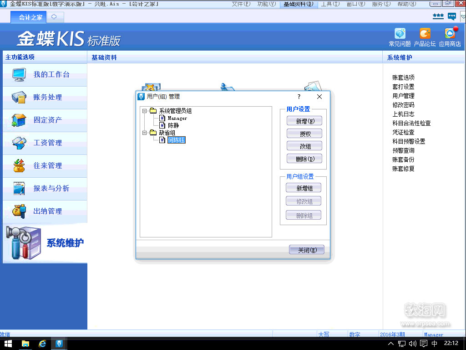This screenshot has width=466, height=350.
Task: Open the 功能(V) menu
Action: (267, 4)
